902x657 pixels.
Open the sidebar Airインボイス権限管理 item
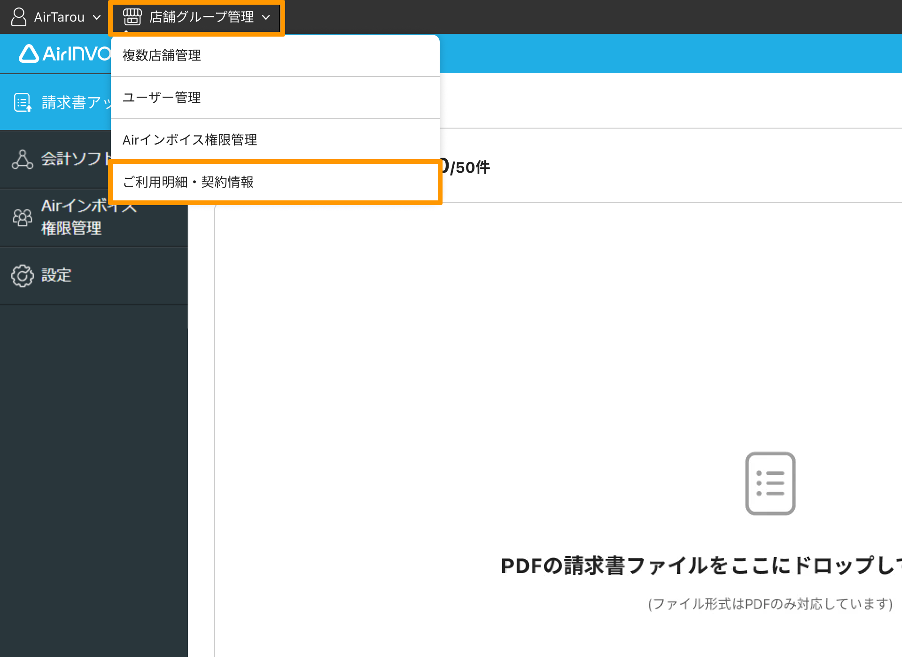tap(94, 217)
